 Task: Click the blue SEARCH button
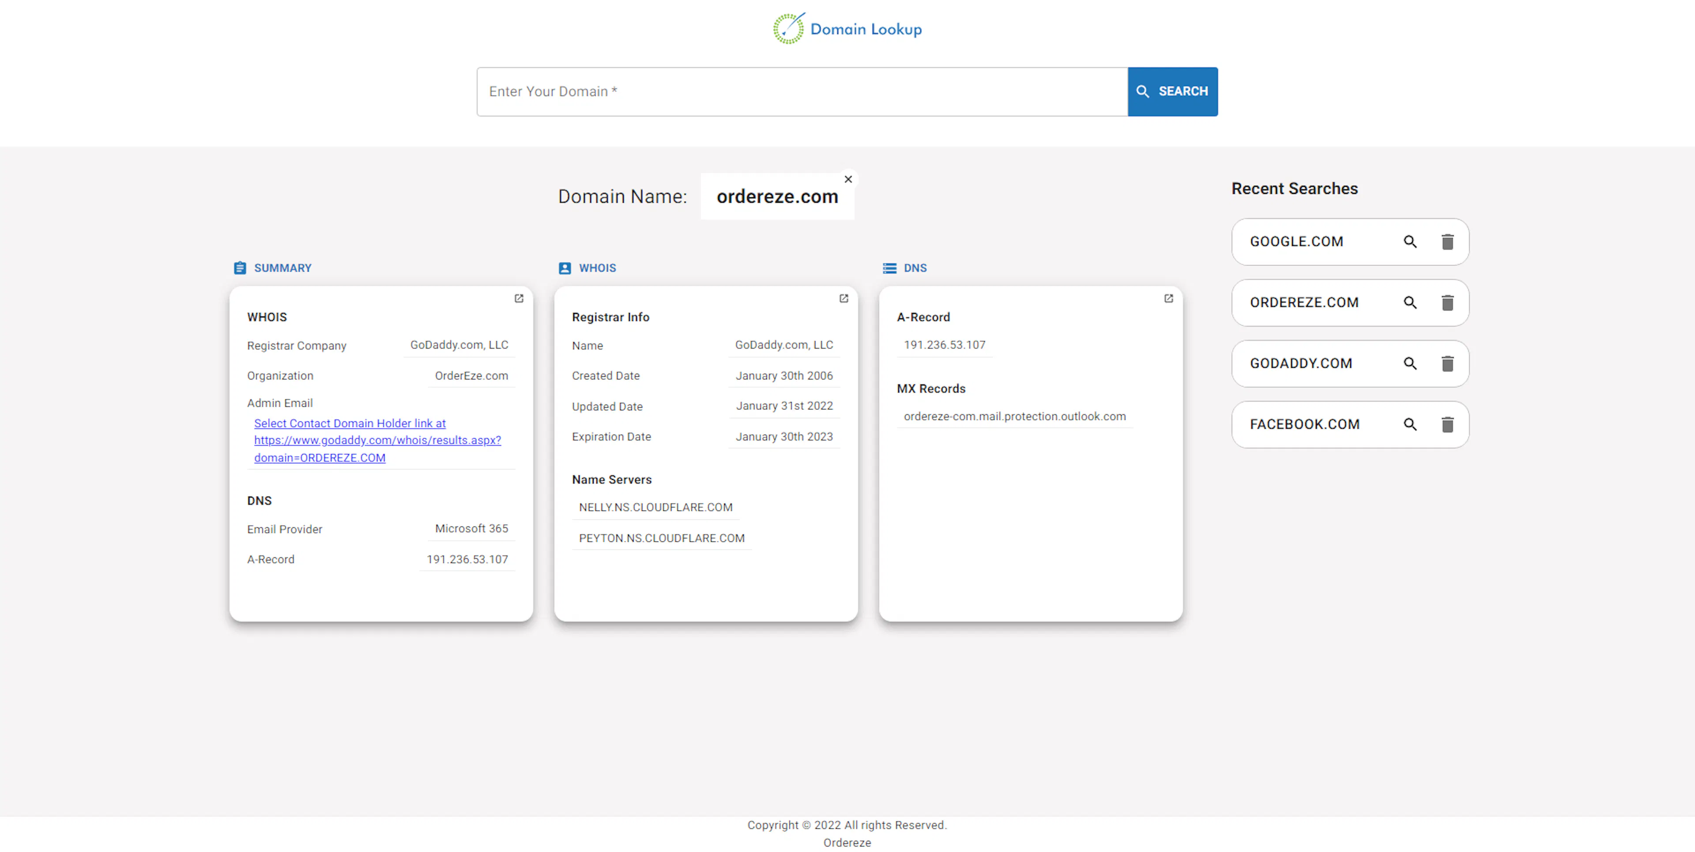tap(1172, 91)
